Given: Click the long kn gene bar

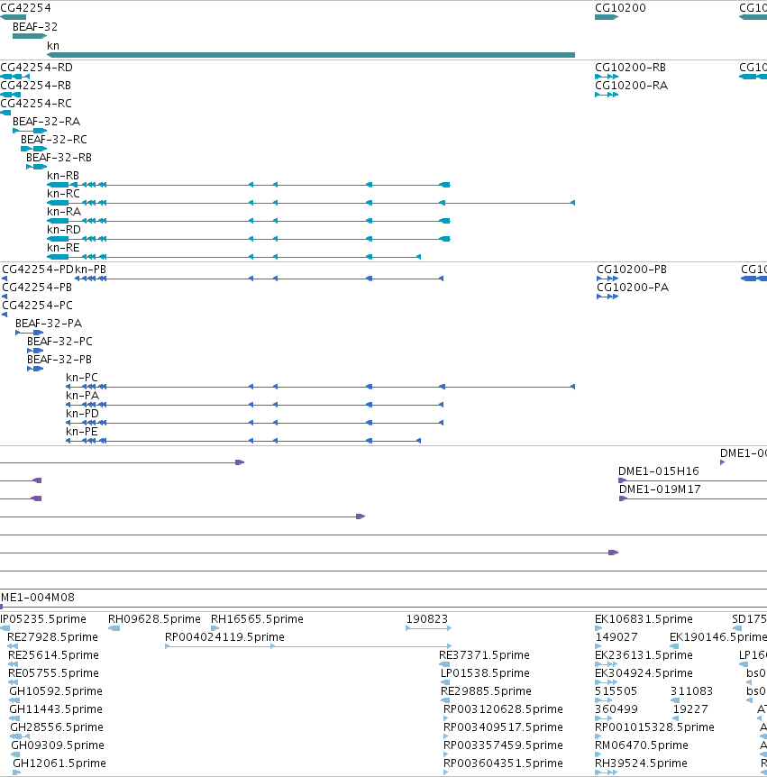Looking at the screenshot, I should pos(311,55).
